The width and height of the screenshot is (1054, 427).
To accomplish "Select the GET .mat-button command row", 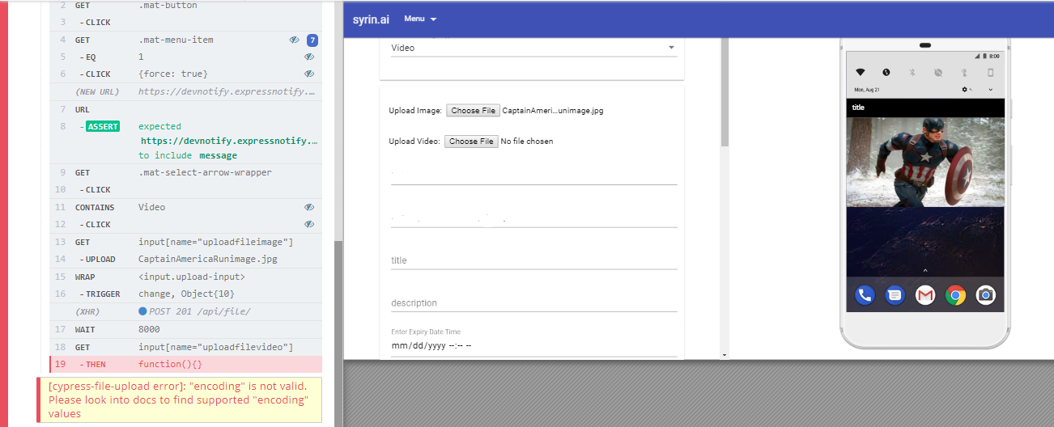I will pyautogui.click(x=185, y=6).
